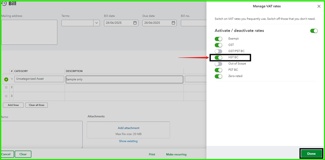Open the Terms dropdown
325x160 pixels.
[97, 23]
